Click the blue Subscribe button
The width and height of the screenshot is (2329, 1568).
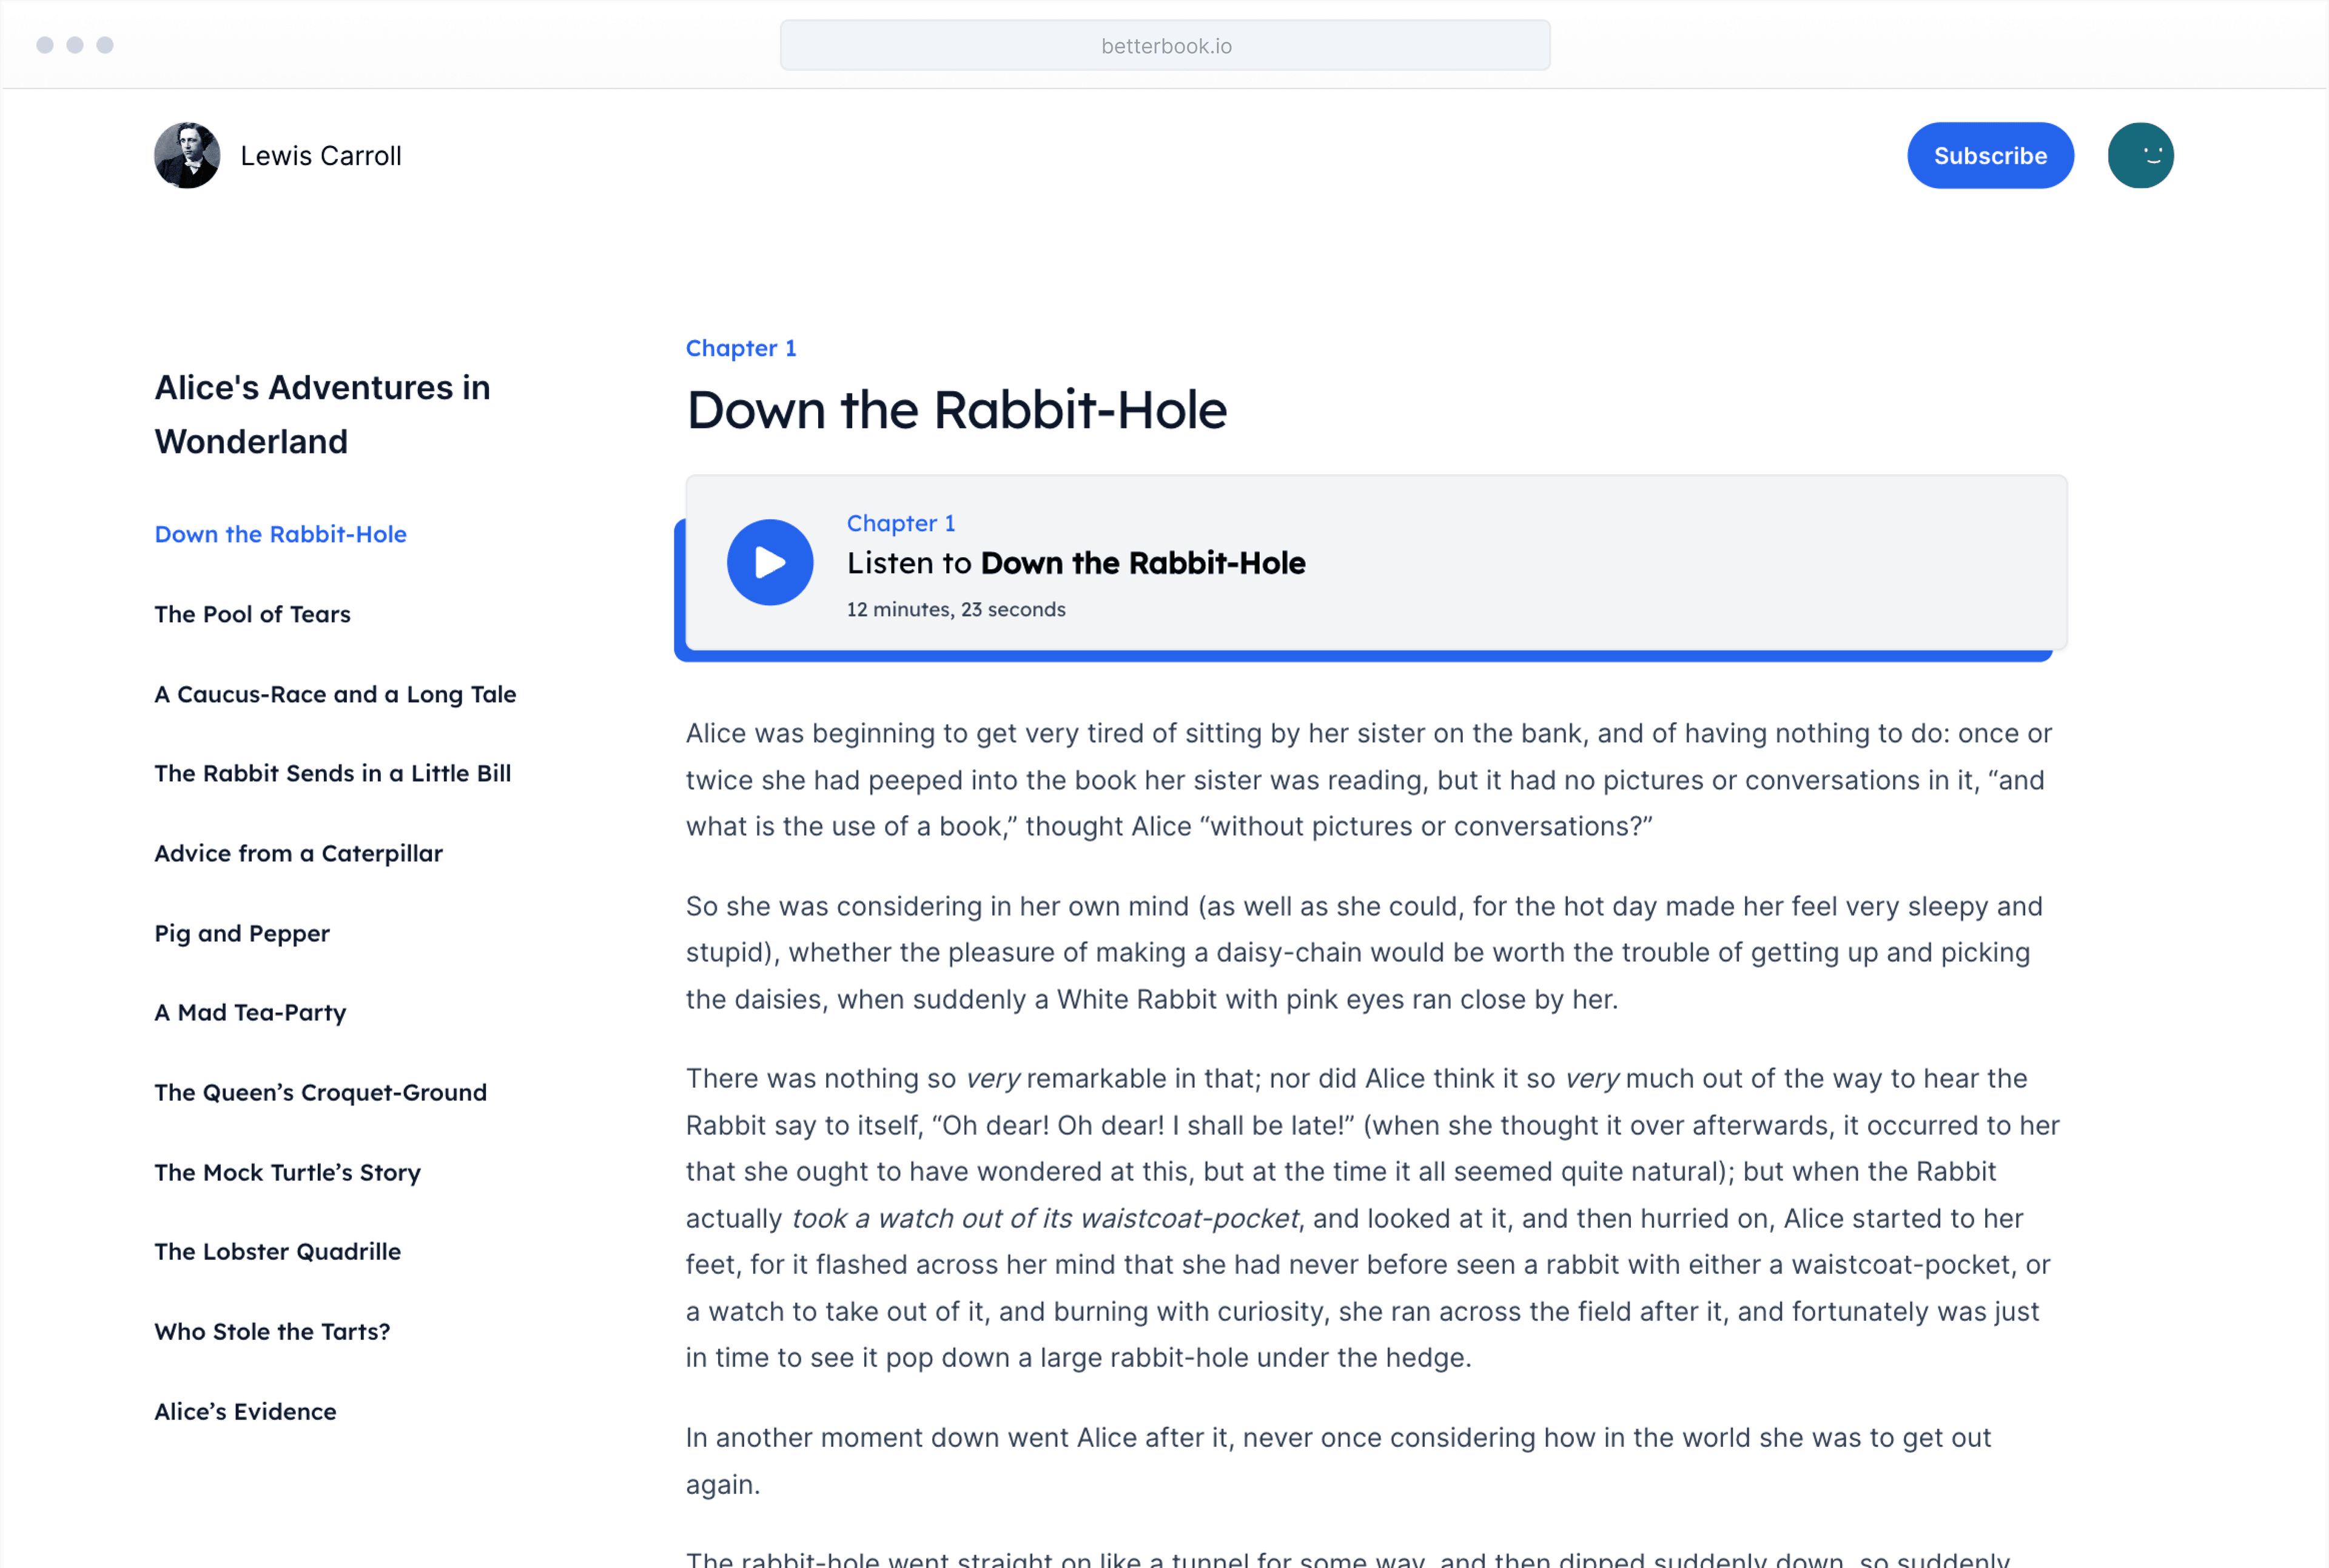click(x=1989, y=156)
